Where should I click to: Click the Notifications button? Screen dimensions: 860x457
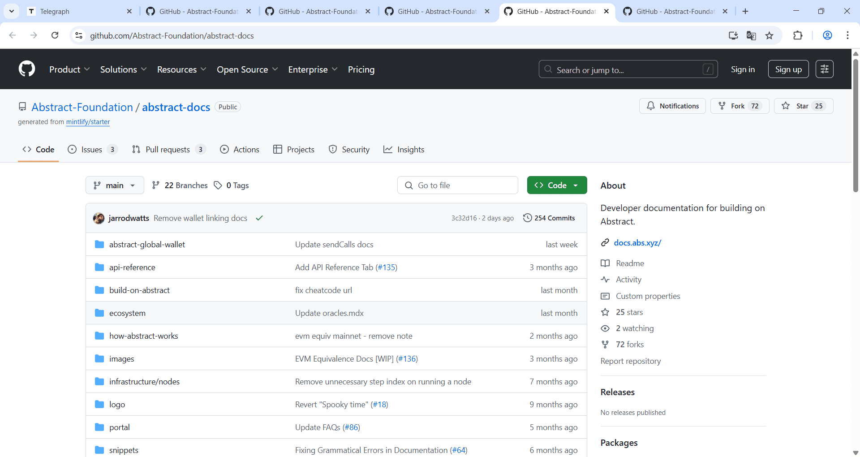click(672, 106)
